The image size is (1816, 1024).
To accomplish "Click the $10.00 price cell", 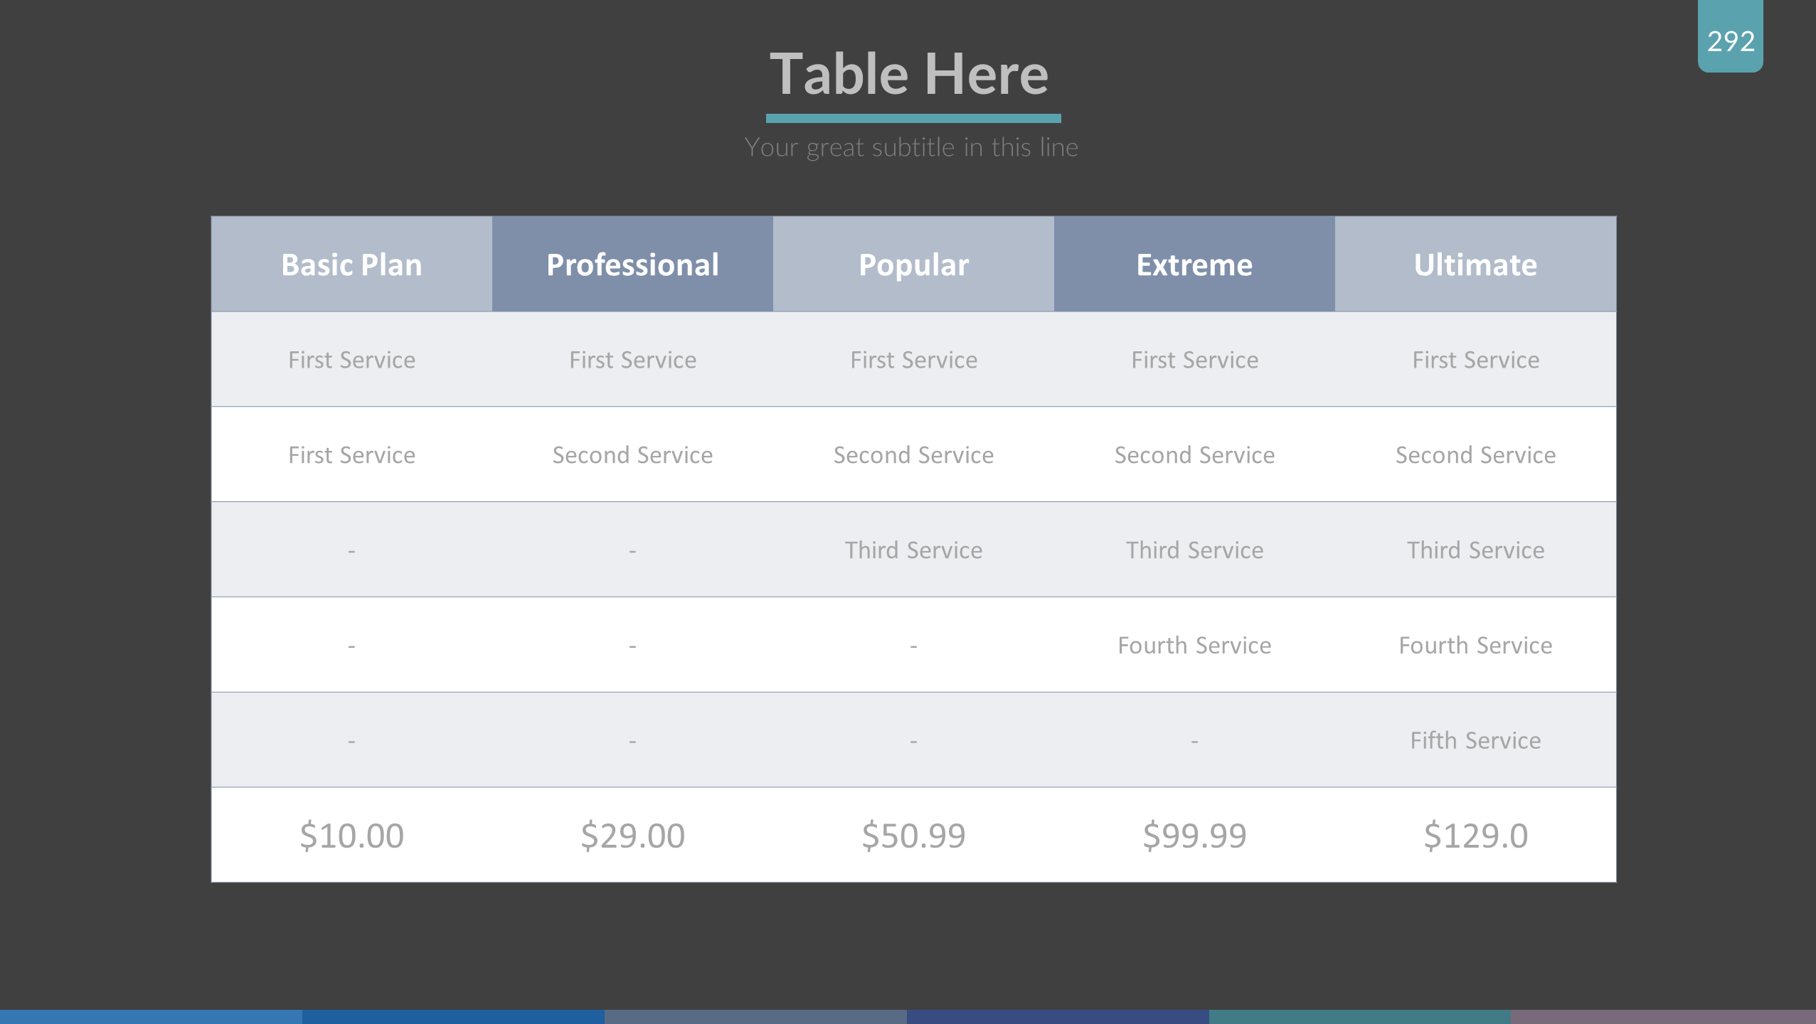I will [x=351, y=835].
